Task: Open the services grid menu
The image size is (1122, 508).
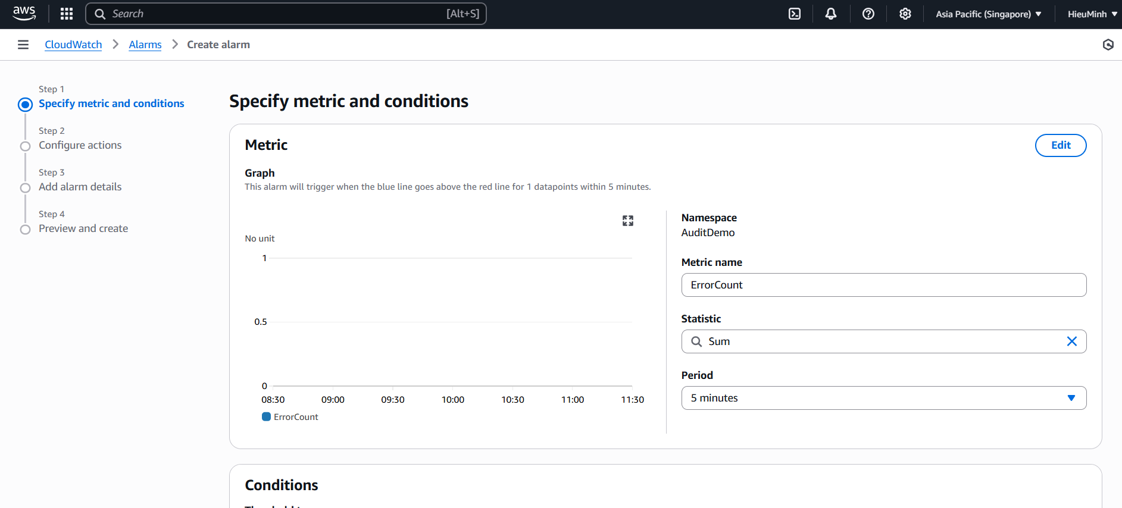Action: coord(67,14)
